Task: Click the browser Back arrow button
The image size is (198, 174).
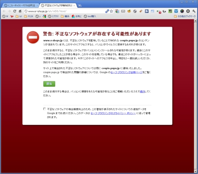Action: click(4, 11)
